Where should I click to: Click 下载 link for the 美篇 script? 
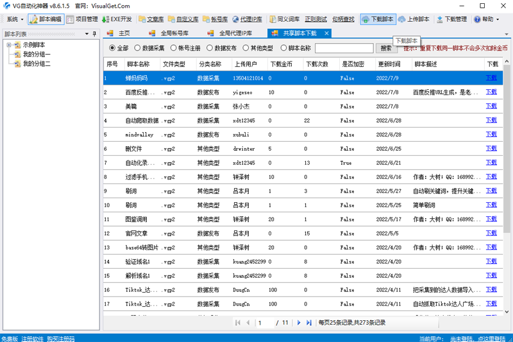click(491, 106)
